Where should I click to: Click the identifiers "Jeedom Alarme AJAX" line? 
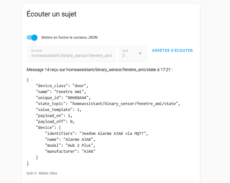[98, 133]
